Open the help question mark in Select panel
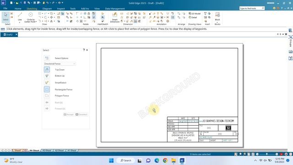 click(84, 50)
